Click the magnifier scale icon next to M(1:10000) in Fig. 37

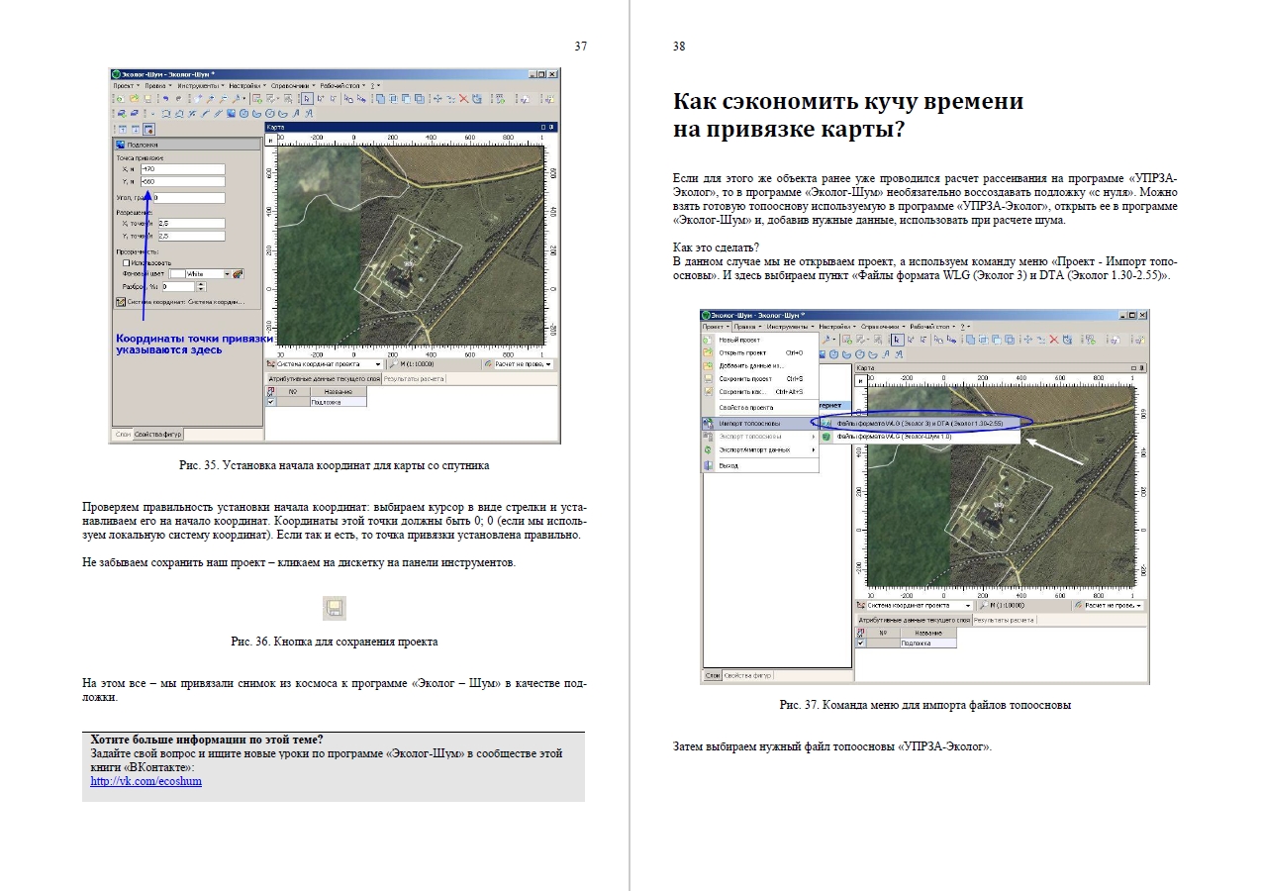(984, 605)
